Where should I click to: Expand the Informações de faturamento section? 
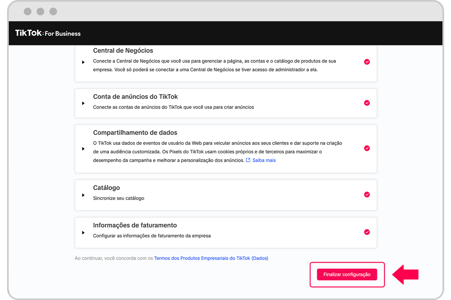pyautogui.click(x=84, y=232)
